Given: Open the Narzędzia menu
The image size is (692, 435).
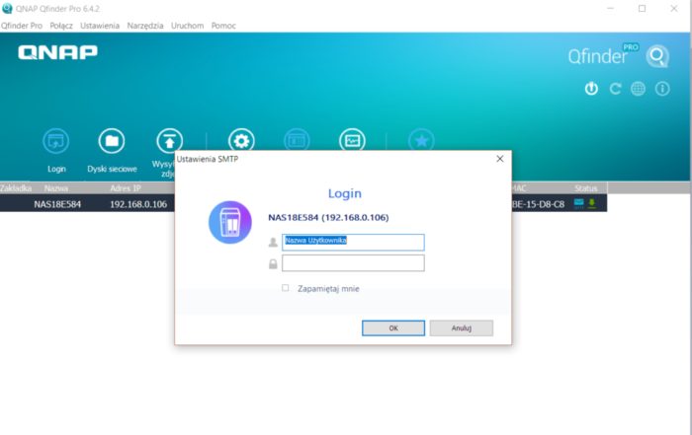Looking at the screenshot, I should [x=145, y=26].
